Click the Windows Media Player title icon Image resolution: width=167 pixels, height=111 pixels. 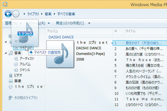point(5,4)
